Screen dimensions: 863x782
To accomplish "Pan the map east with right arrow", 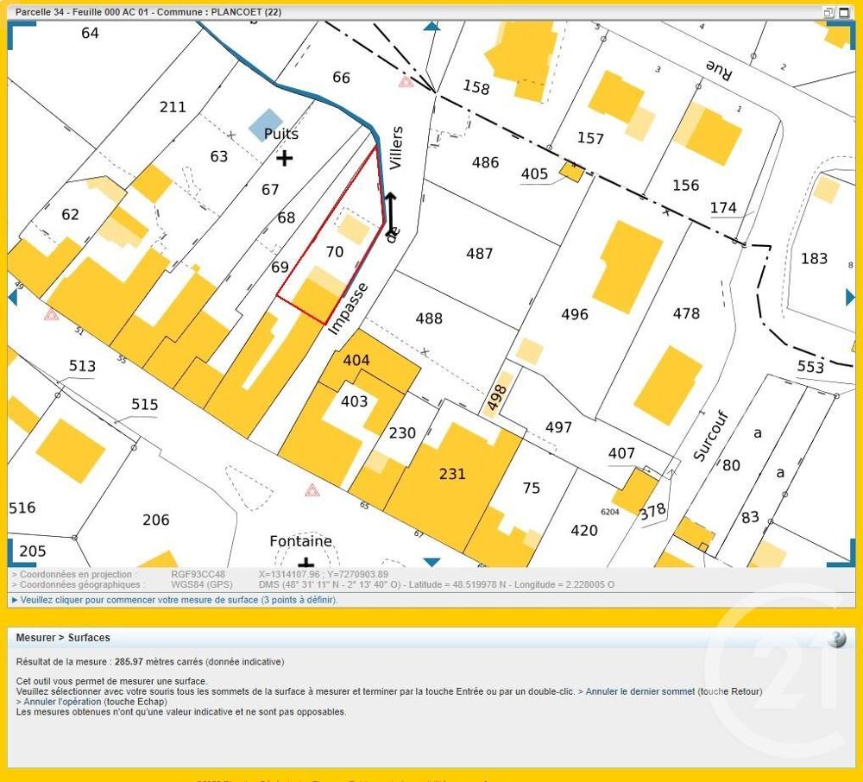I will tap(850, 297).
